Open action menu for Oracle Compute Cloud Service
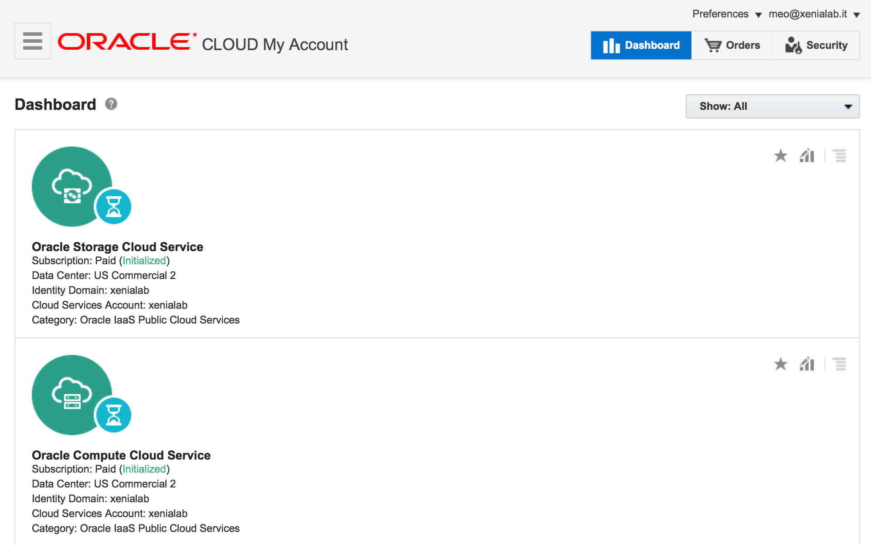Image resolution: width=871 pixels, height=545 pixels. (840, 364)
